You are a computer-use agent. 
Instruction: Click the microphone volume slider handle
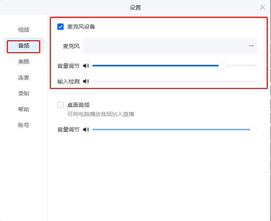click(222, 66)
